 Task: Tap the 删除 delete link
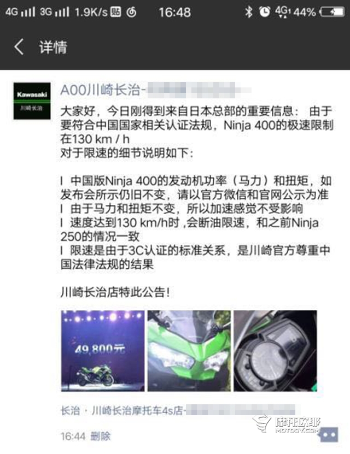101,436
